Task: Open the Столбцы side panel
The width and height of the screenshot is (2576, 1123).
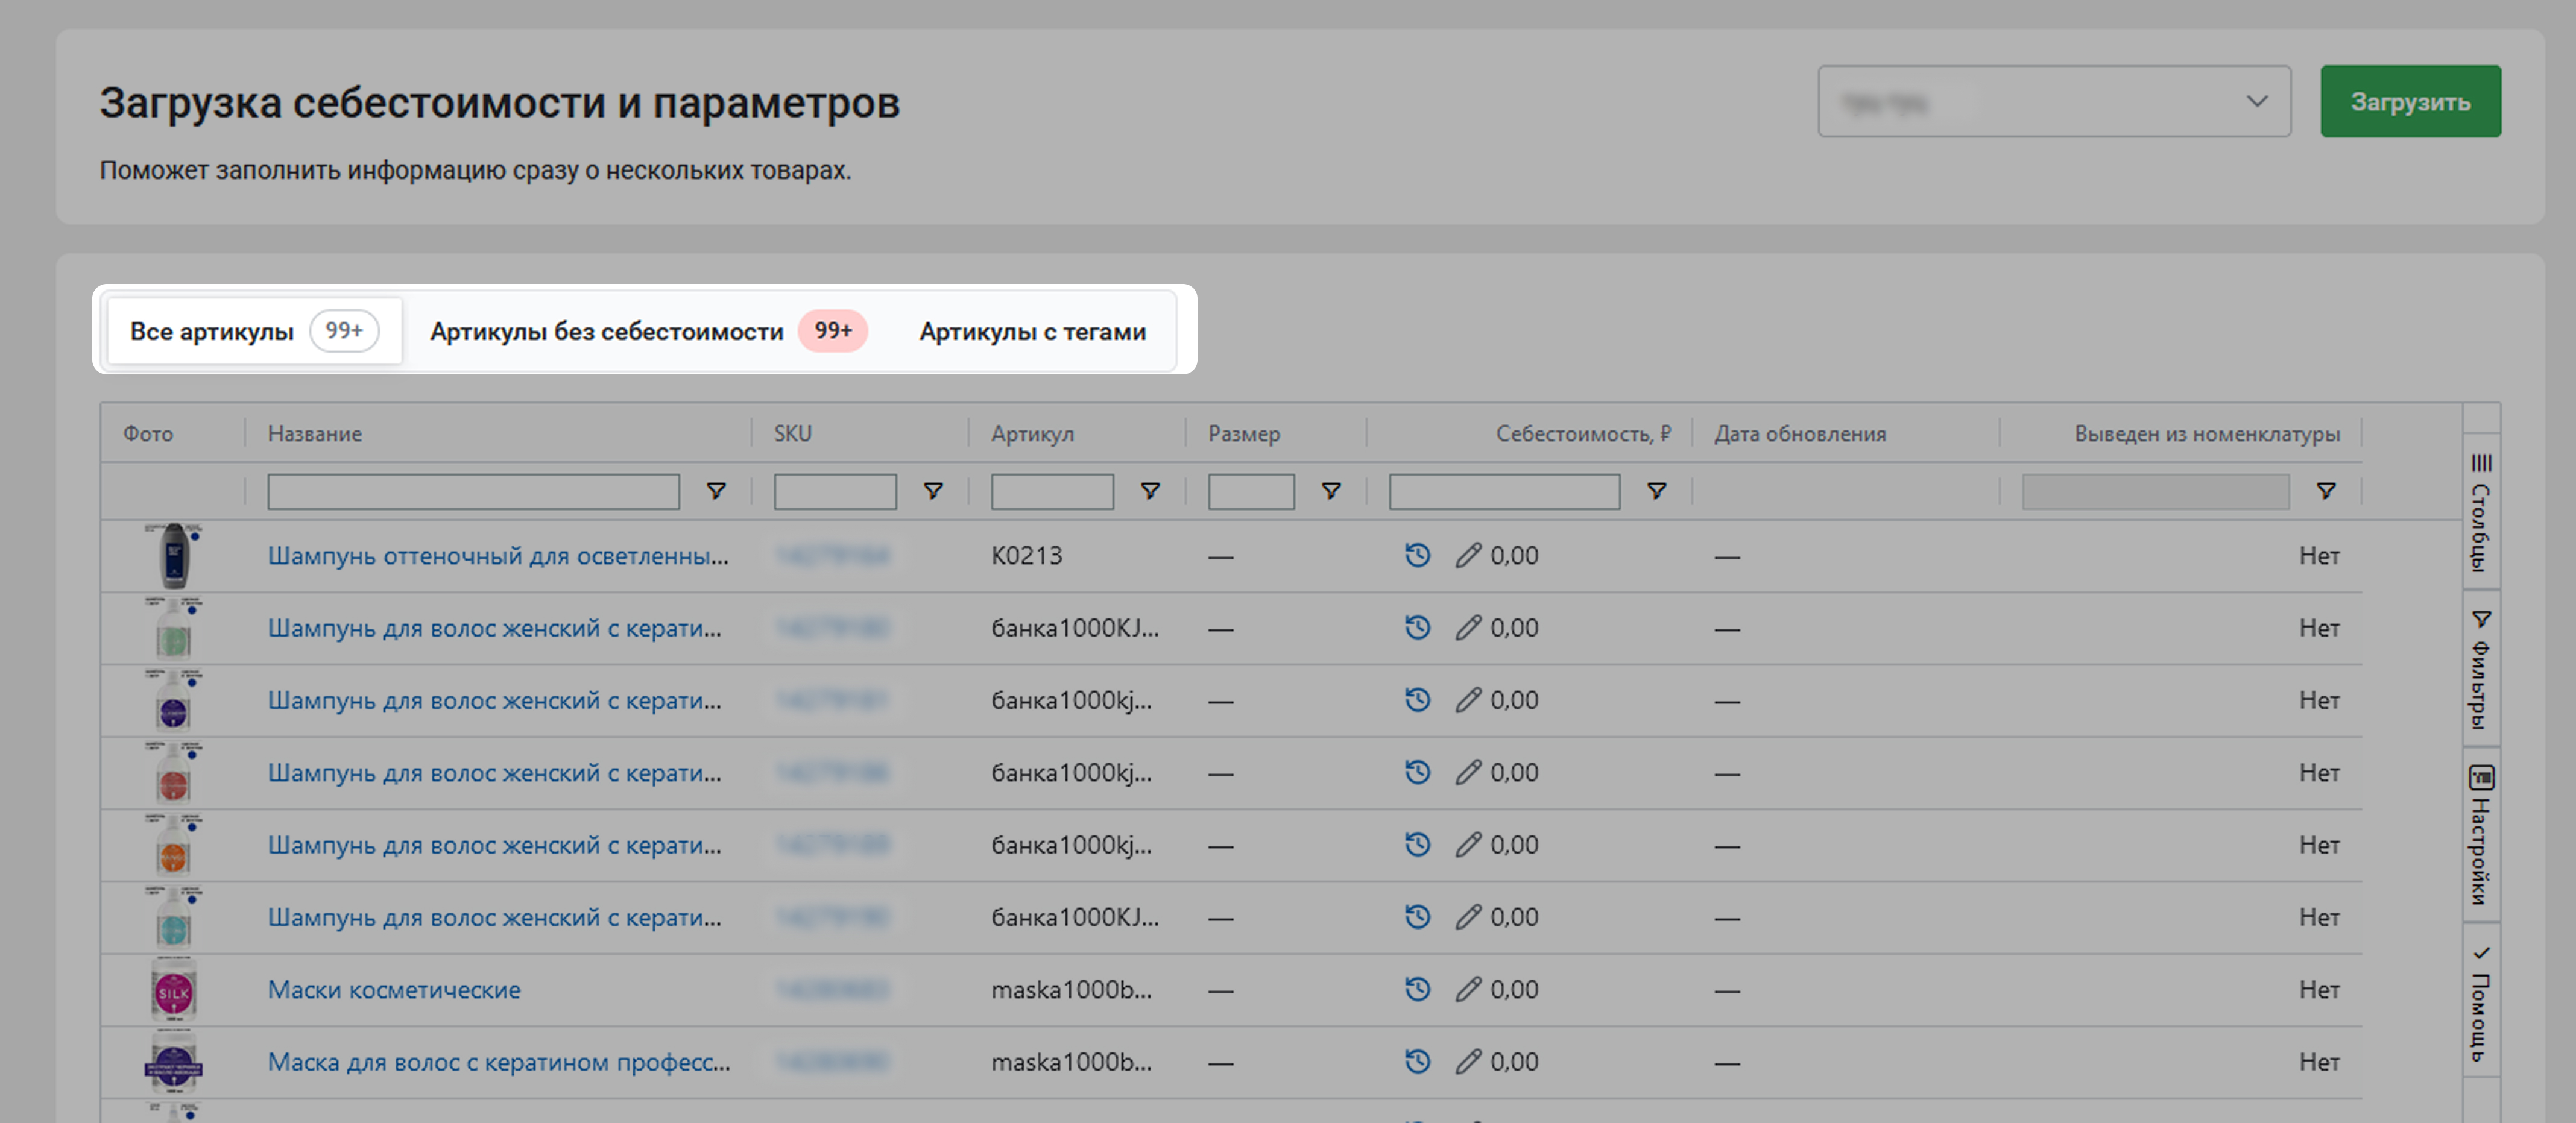Action: click(x=2481, y=511)
